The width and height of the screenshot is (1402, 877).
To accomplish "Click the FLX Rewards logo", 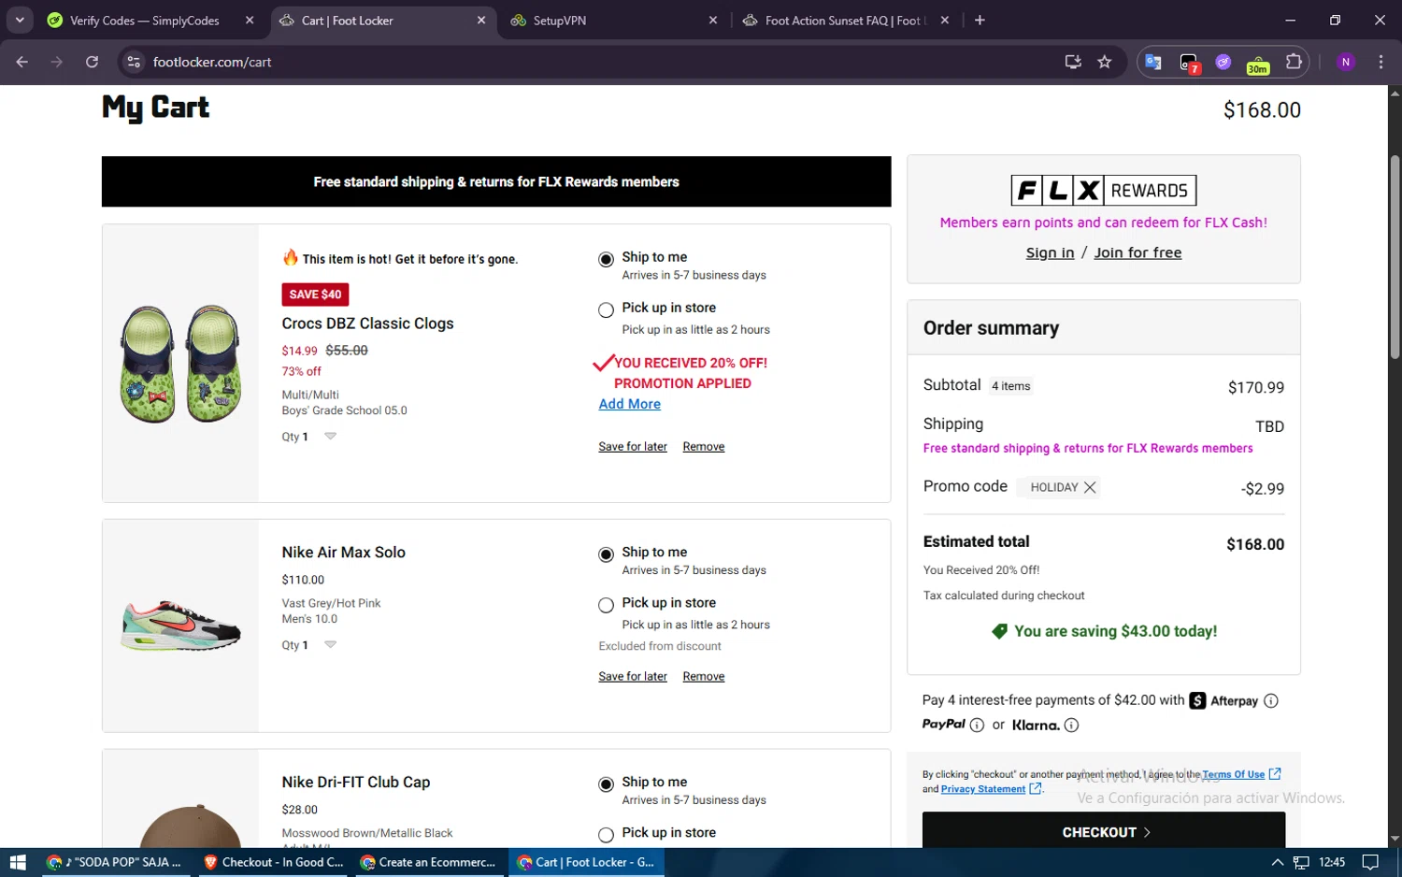I will tap(1104, 191).
